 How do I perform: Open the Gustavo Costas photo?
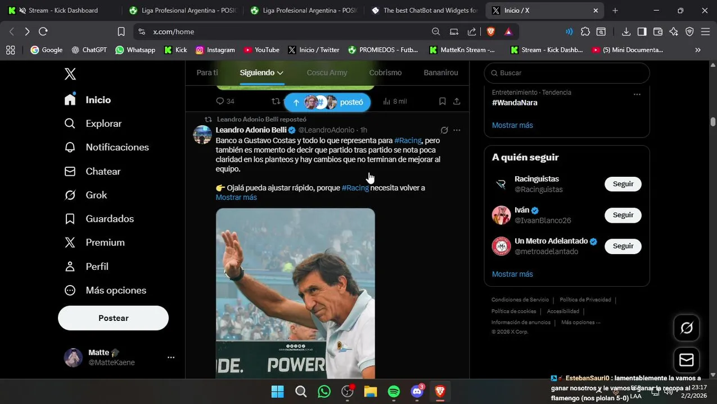pyautogui.click(x=295, y=293)
